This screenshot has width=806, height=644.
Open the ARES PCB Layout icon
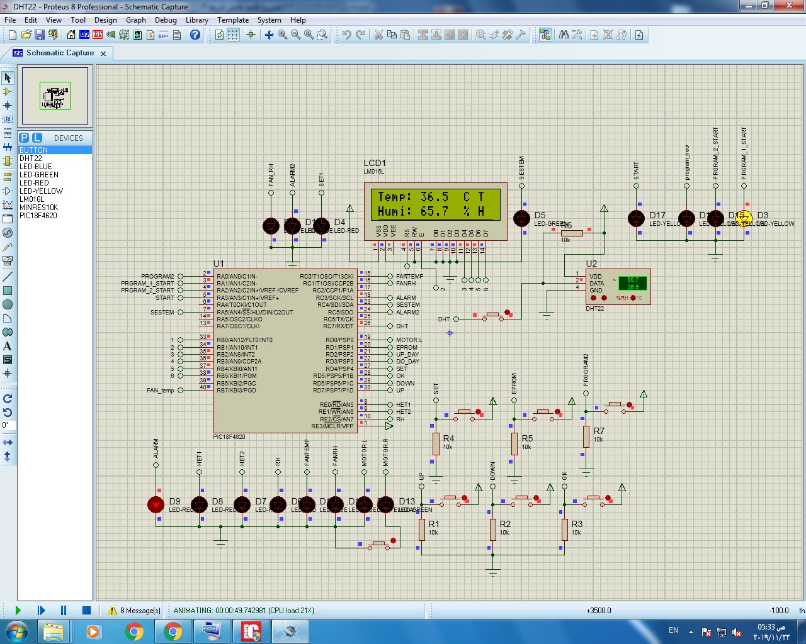pos(98,35)
